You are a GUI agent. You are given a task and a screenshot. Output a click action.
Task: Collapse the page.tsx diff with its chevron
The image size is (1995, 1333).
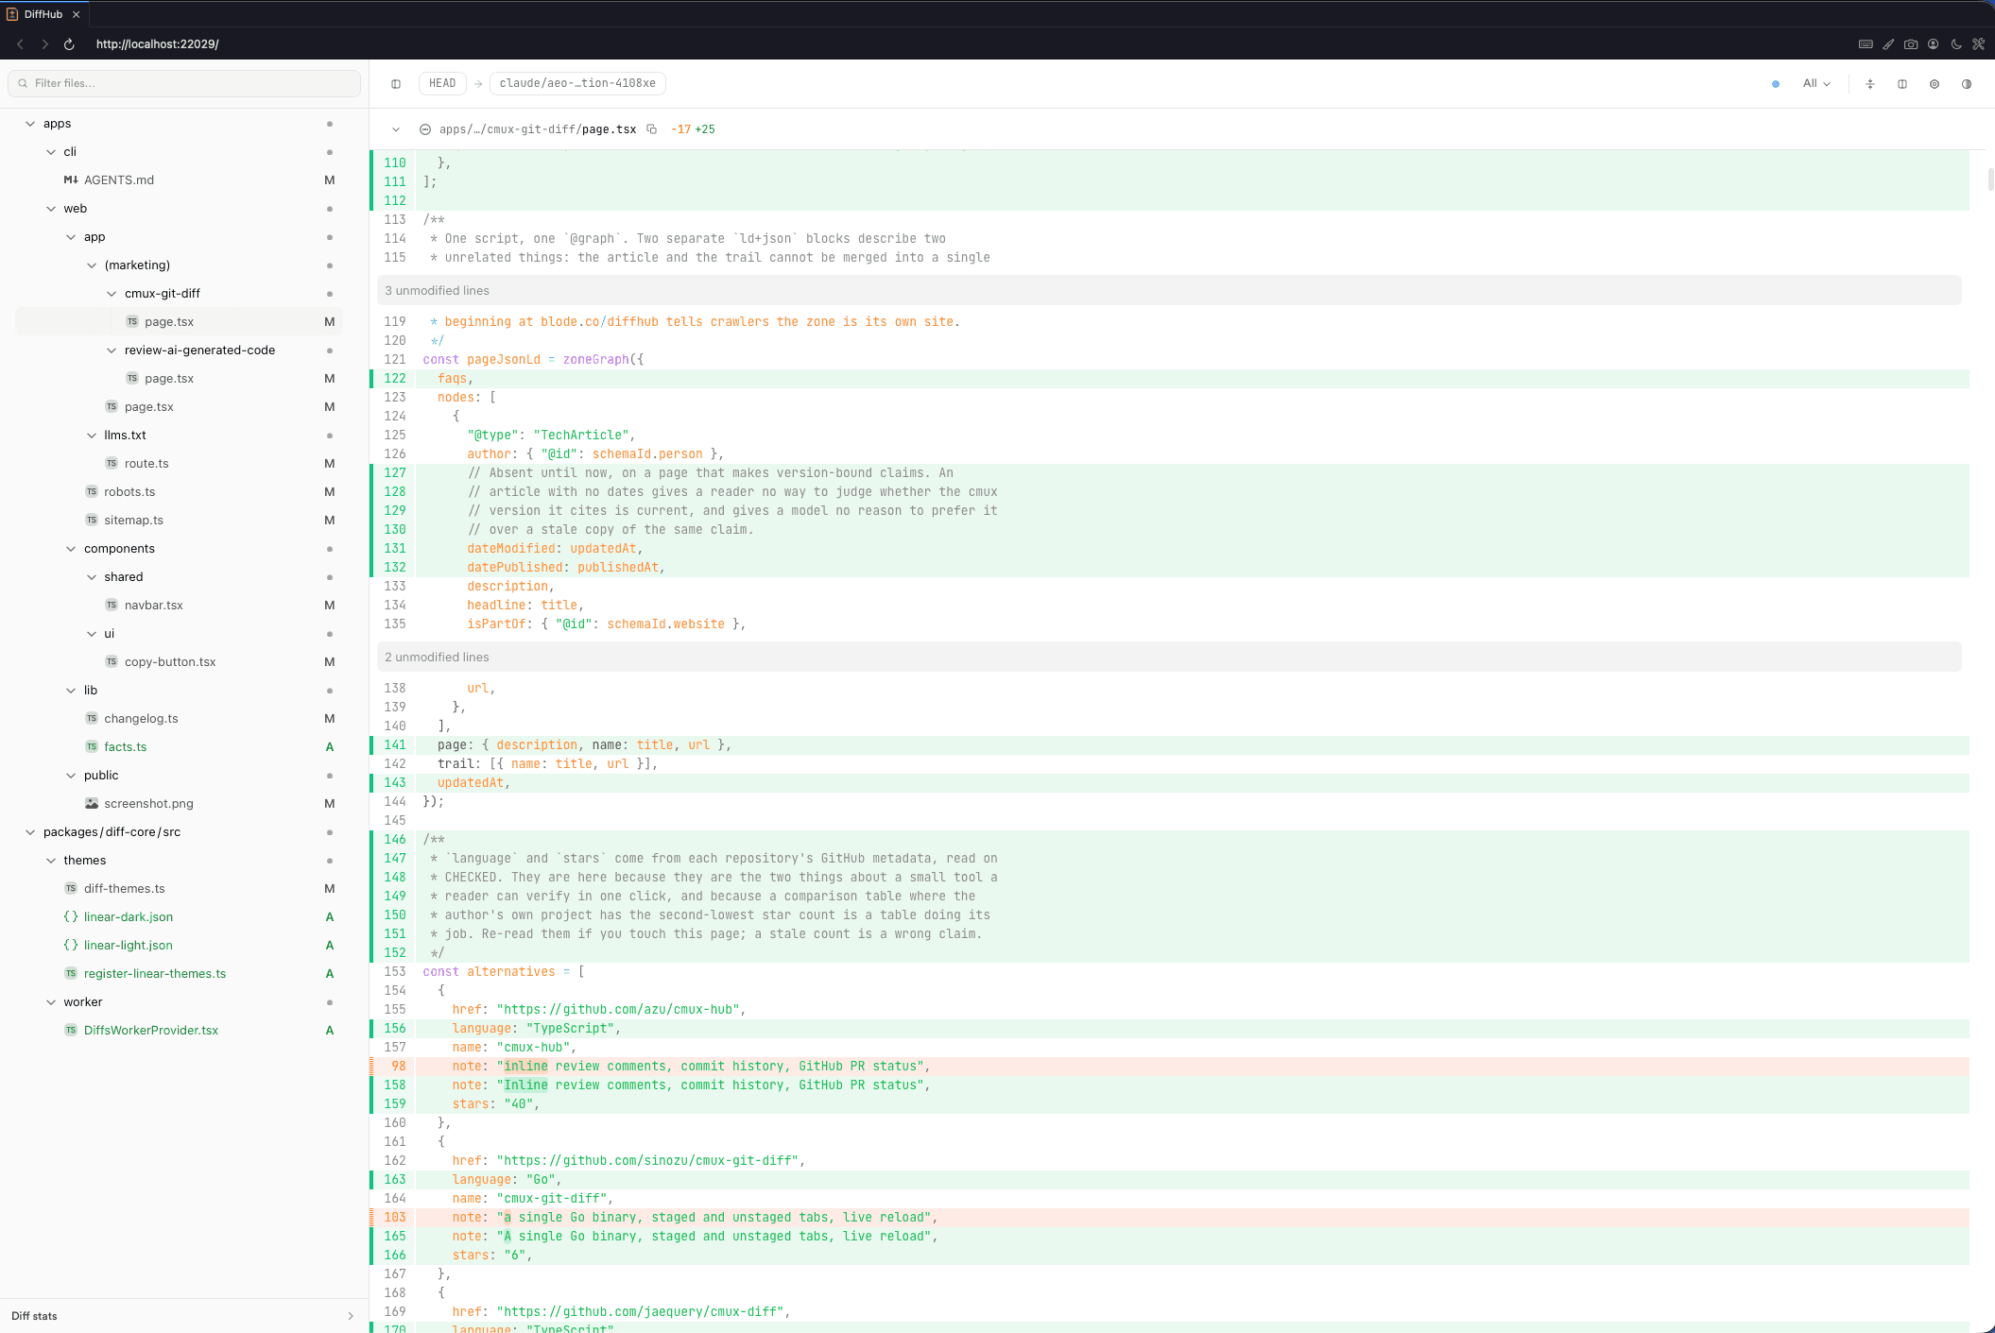pyautogui.click(x=396, y=129)
